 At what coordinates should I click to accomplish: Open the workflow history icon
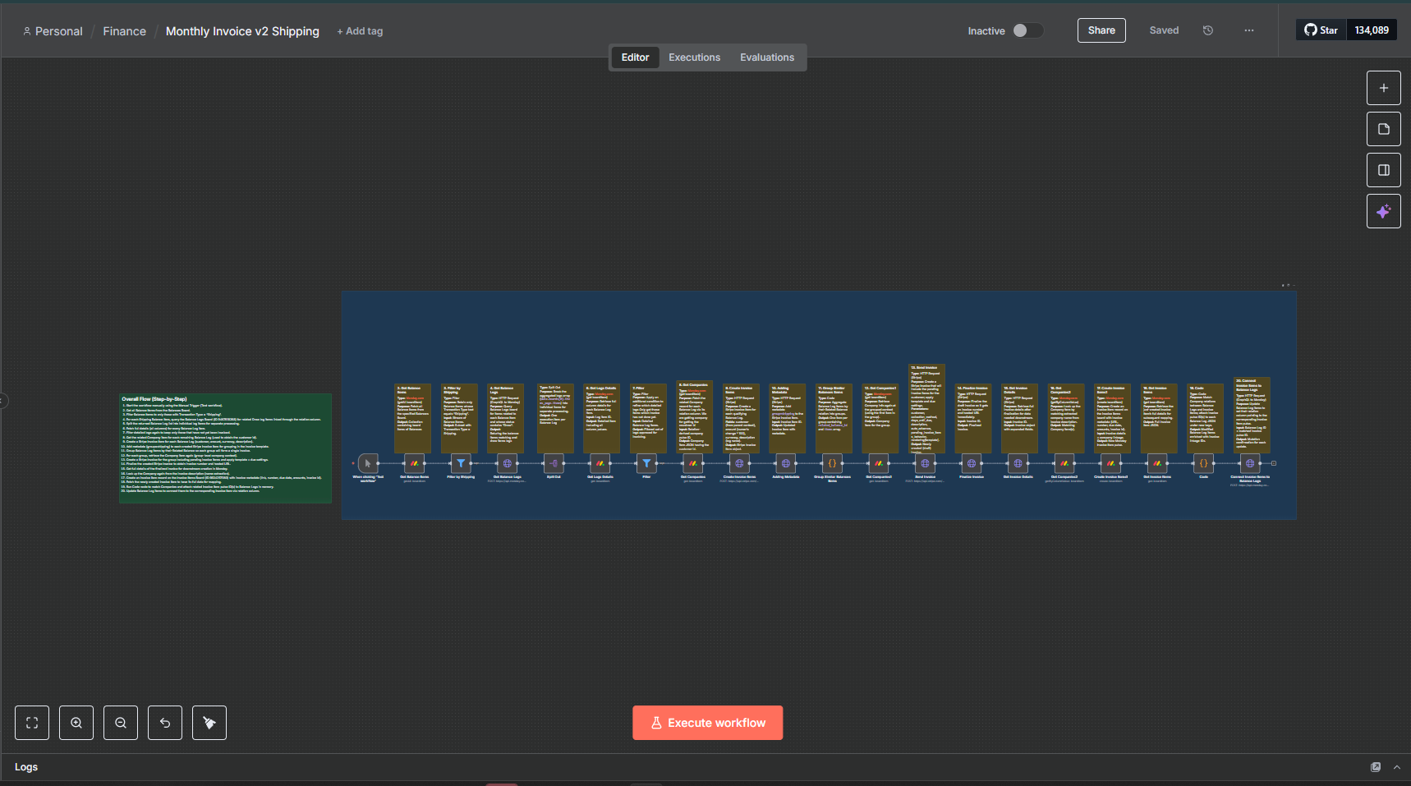tap(1207, 30)
